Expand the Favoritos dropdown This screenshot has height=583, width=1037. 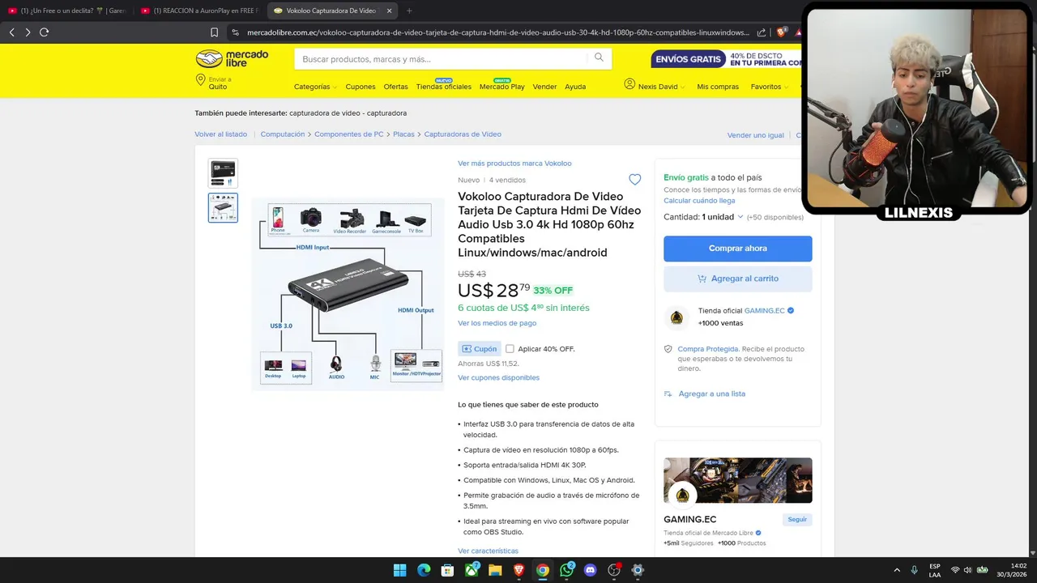(x=769, y=87)
